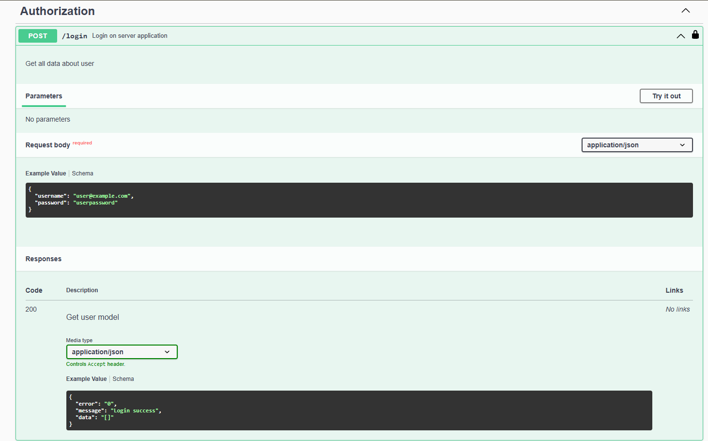Select Example Value under Request body

click(x=46, y=173)
